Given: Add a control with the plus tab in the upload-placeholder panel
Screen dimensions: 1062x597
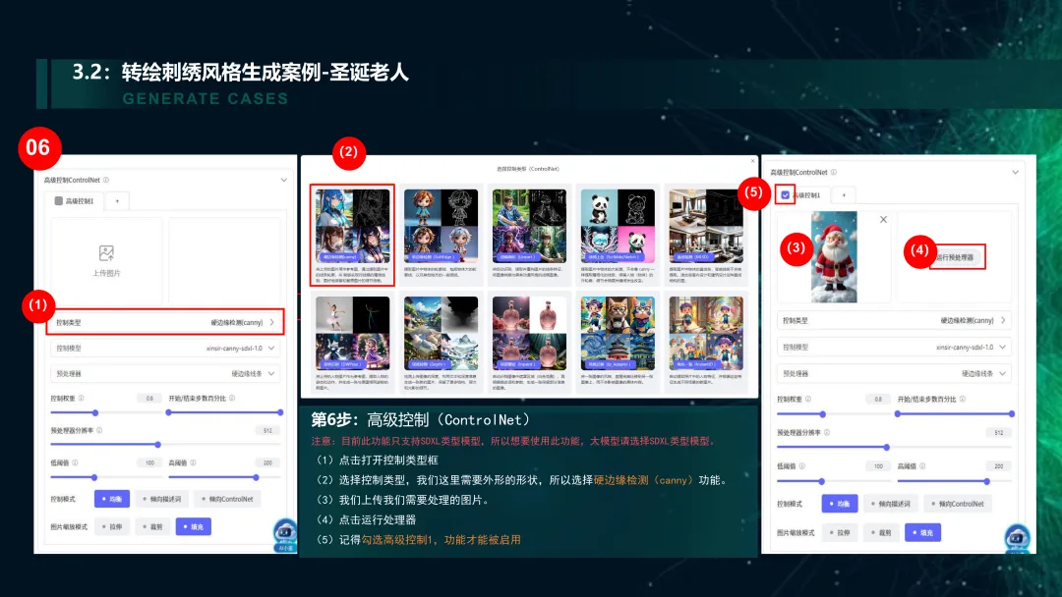Looking at the screenshot, I should (x=117, y=201).
